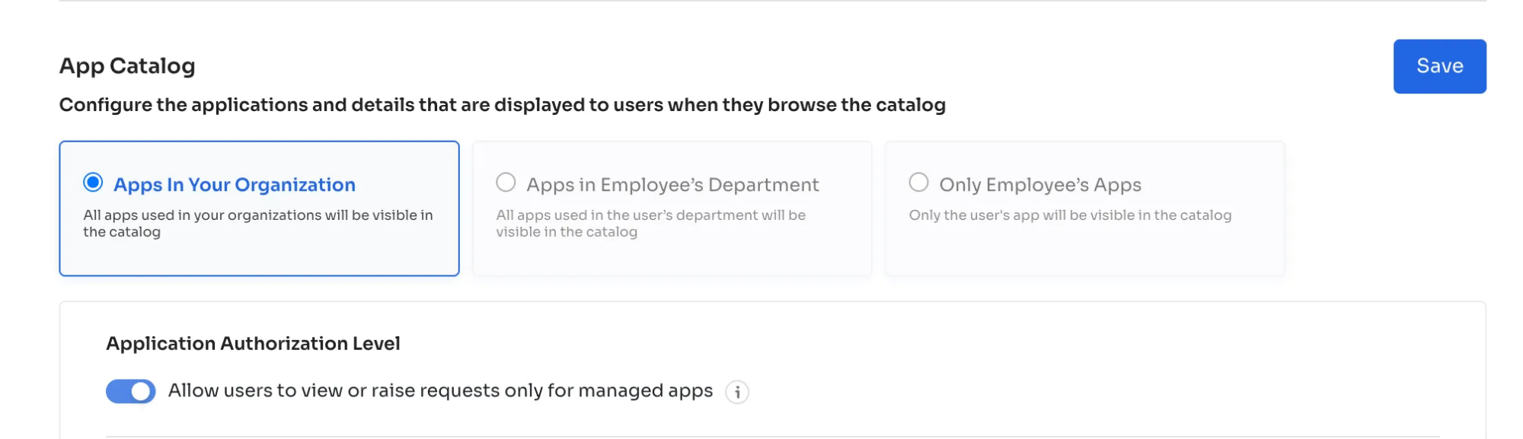1523x439 pixels.
Task: Choose Apps in Employee's Department radio option
Action: tap(506, 183)
